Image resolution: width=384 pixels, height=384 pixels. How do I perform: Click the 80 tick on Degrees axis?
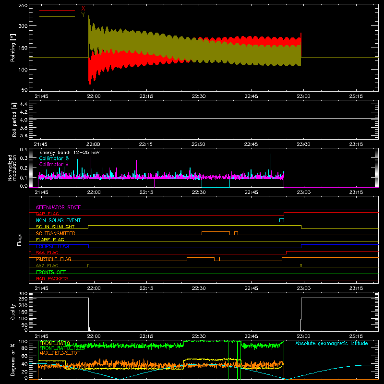(x=24, y=348)
